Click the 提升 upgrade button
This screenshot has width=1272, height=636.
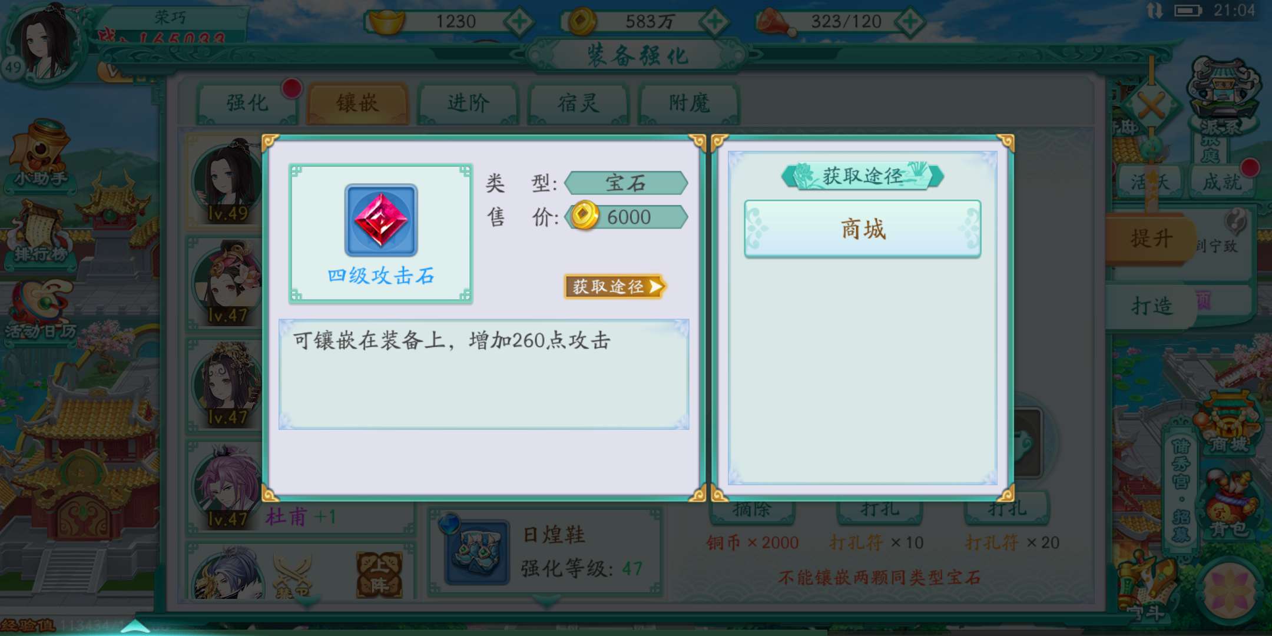coord(1151,238)
